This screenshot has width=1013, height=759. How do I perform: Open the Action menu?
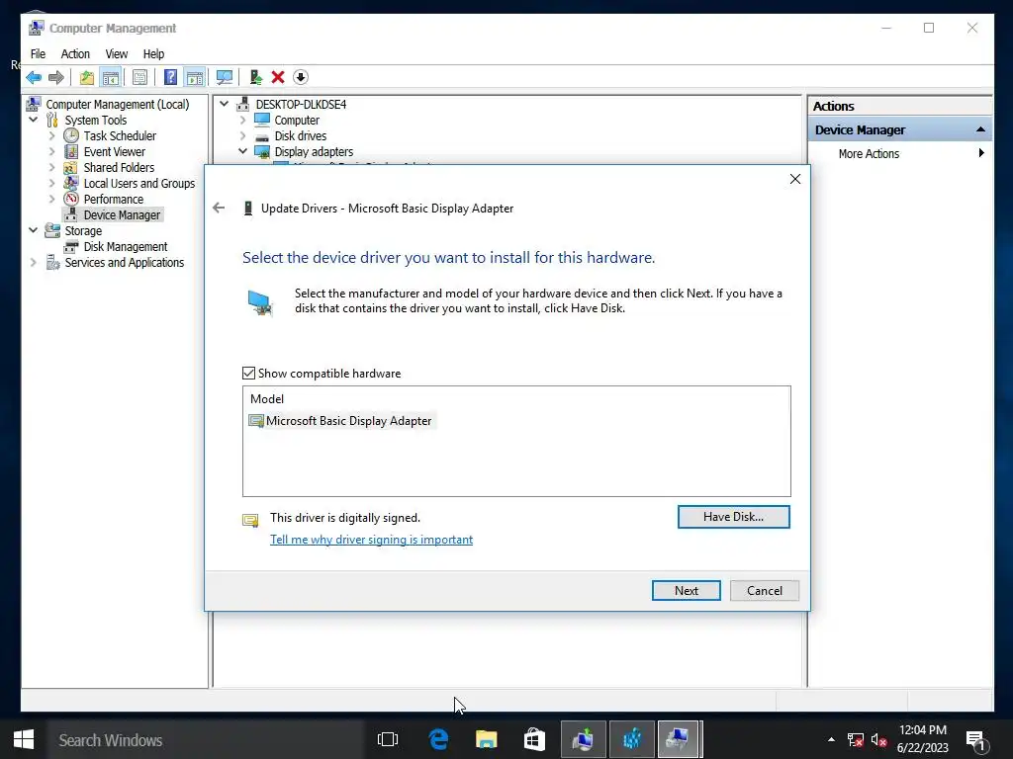coord(75,54)
